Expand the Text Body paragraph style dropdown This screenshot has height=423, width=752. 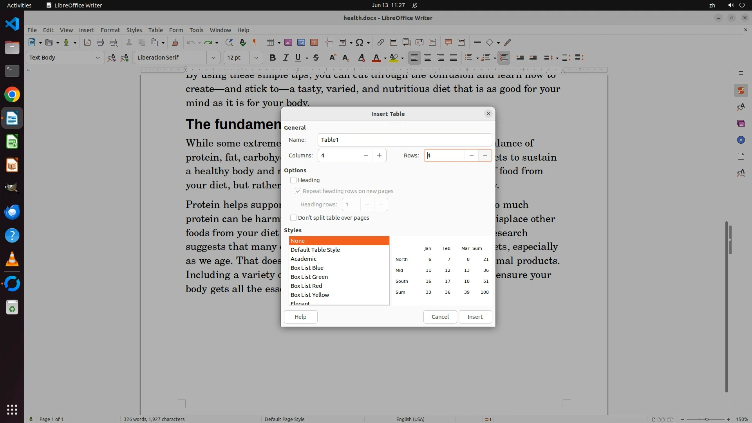[x=98, y=58]
